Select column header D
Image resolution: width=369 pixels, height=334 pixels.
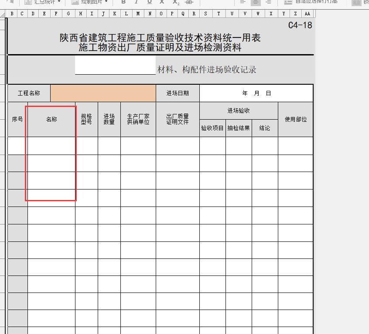coord(33,14)
